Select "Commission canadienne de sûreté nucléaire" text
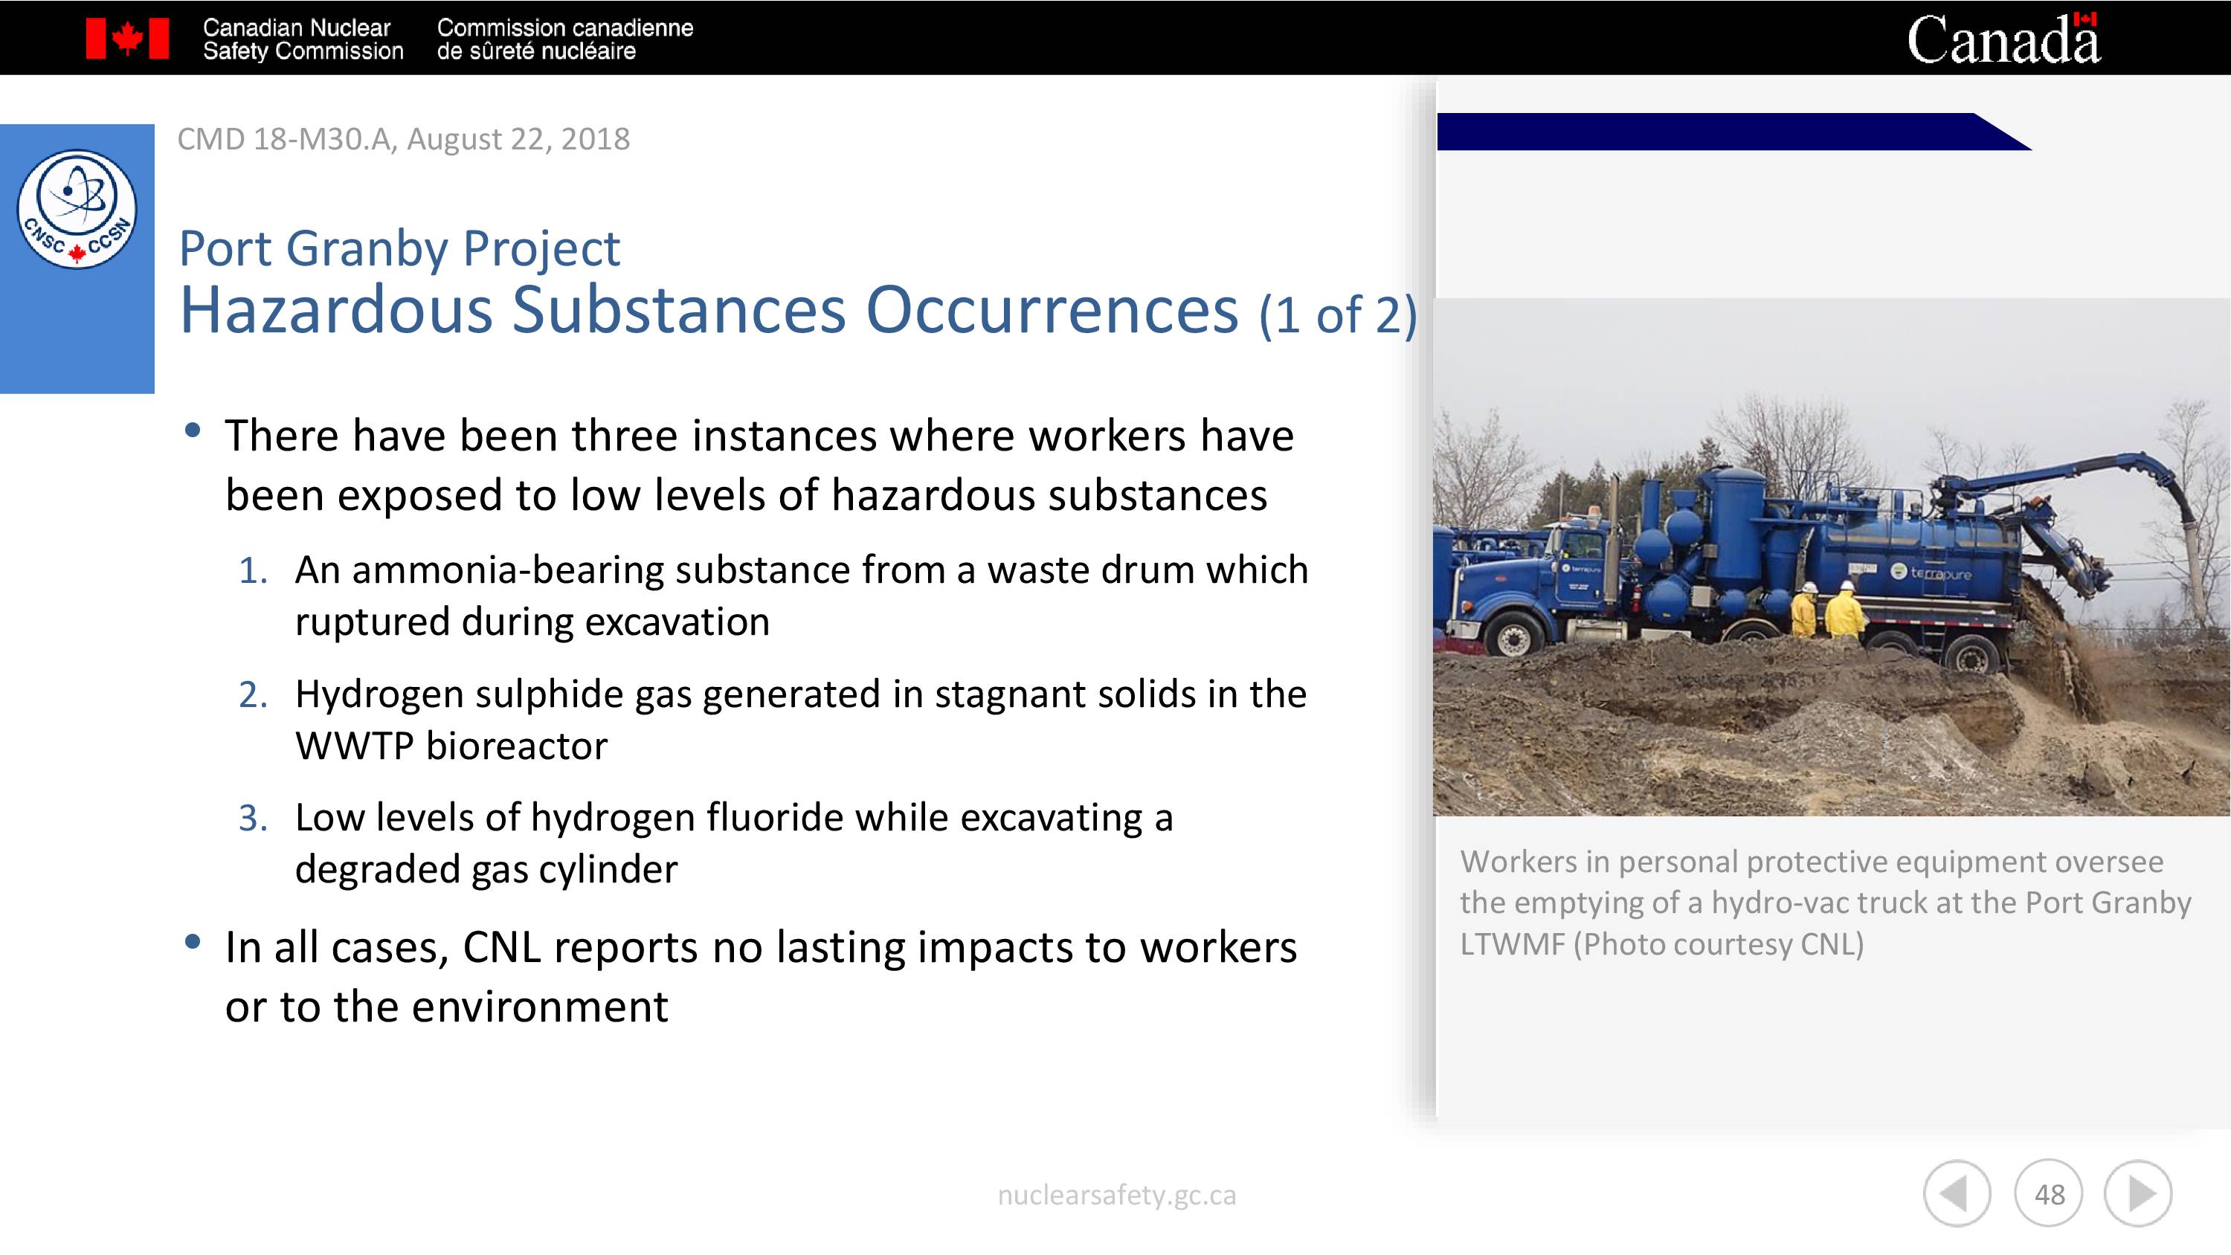2231x1255 pixels. click(564, 40)
